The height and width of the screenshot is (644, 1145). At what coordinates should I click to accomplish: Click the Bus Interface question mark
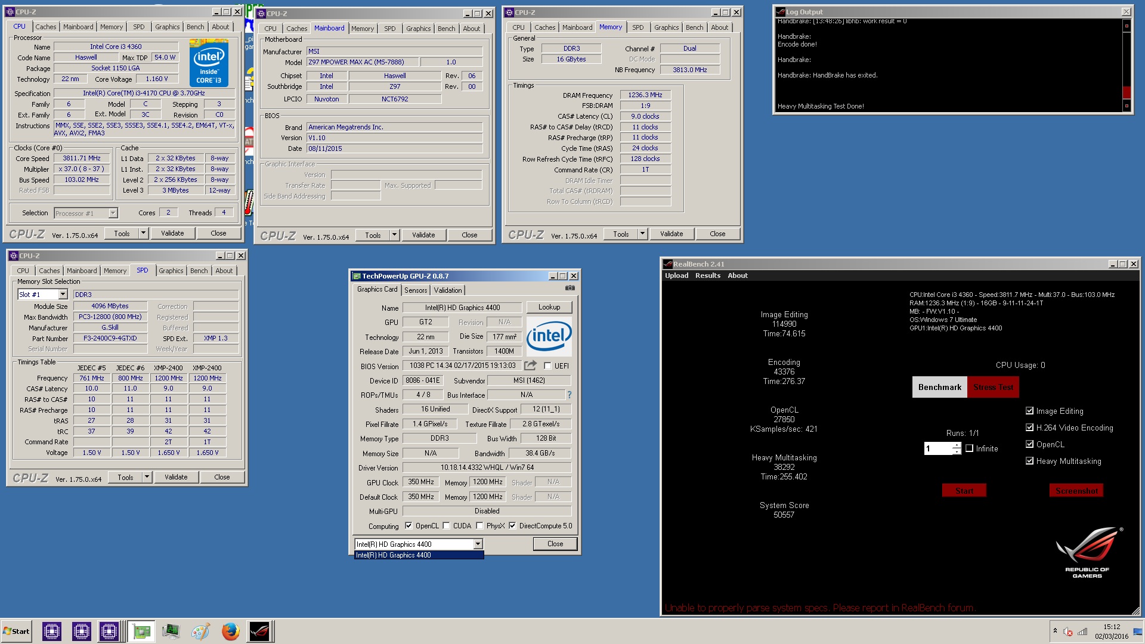[x=569, y=395]
